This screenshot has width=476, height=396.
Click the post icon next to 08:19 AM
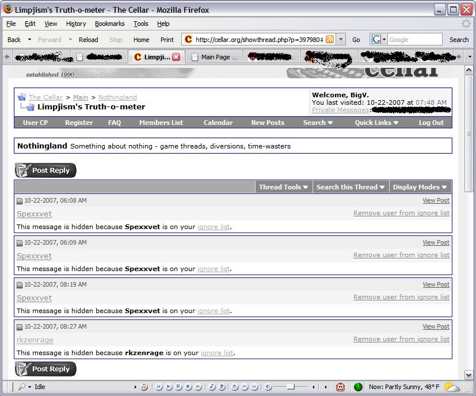(x=20, y=285)
